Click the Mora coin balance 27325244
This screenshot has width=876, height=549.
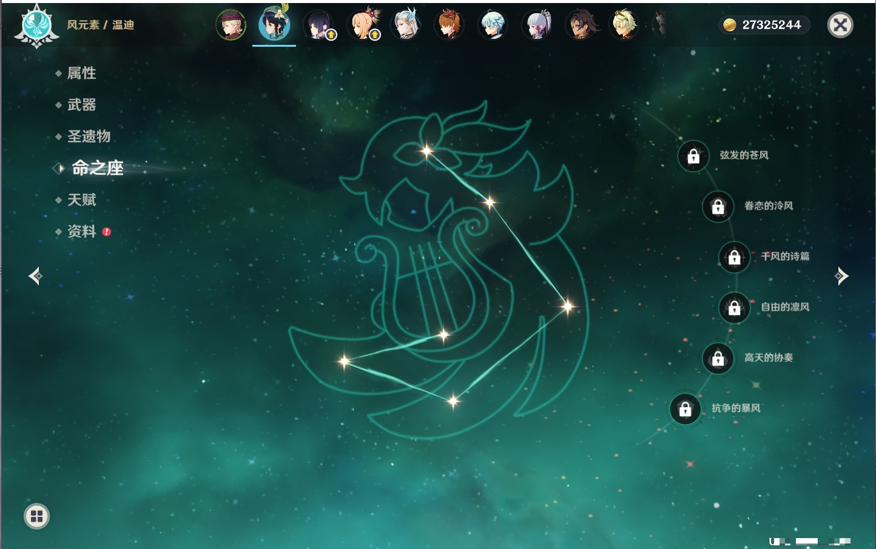[764, 25]
